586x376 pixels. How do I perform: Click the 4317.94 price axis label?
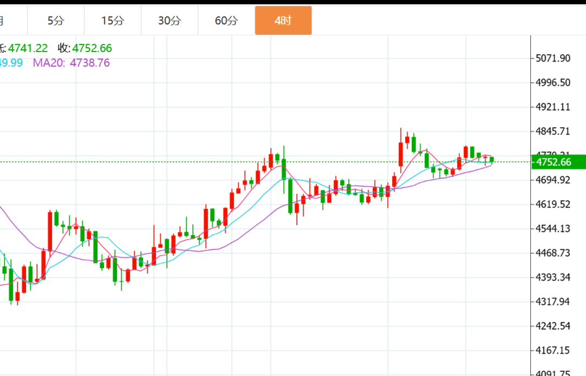pyautogui.click(x=552, y=301)
